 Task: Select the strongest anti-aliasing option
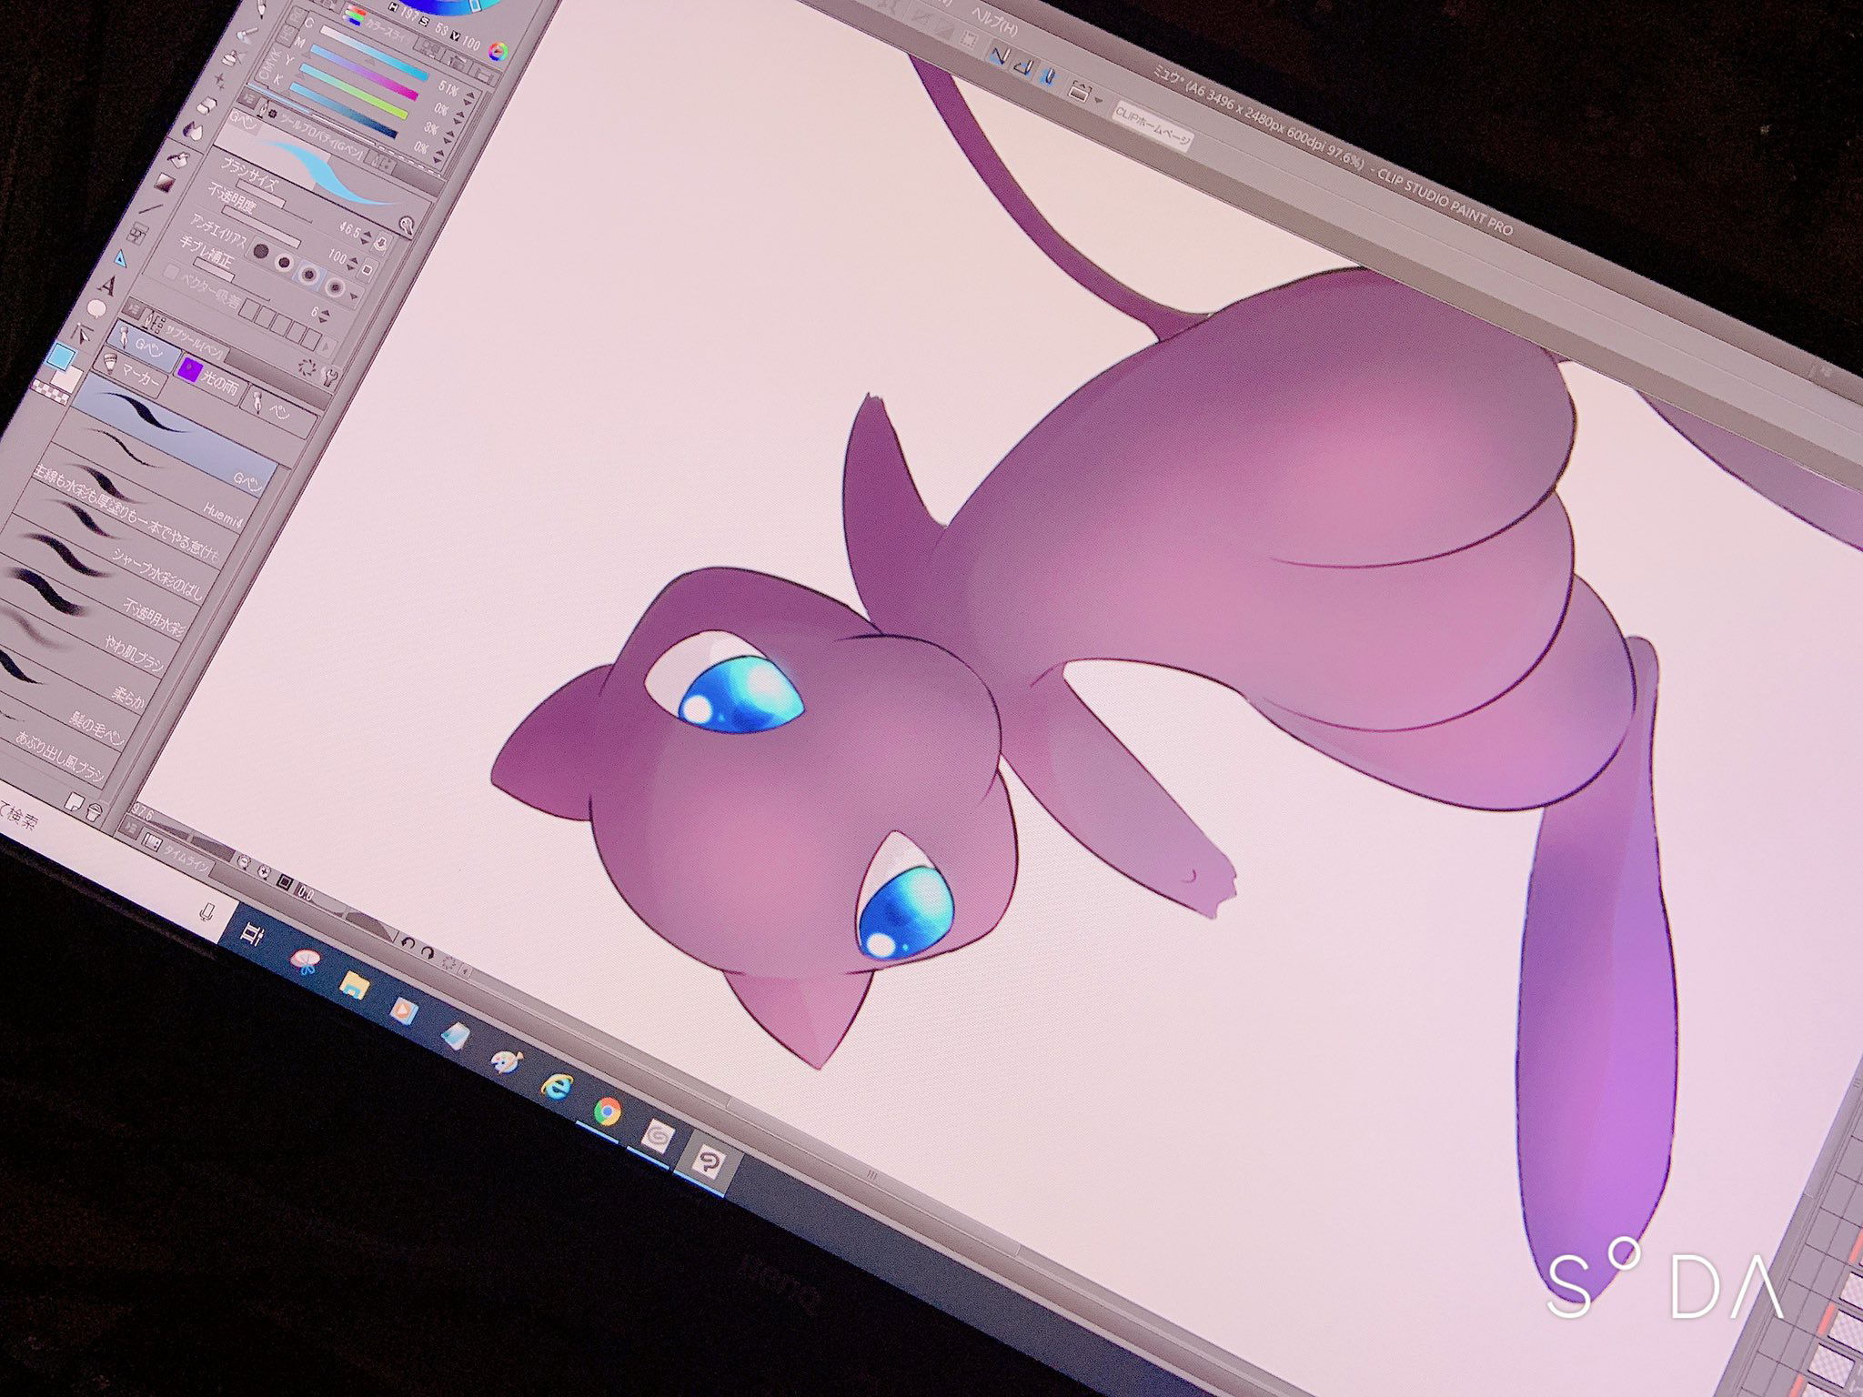[336, 287]
